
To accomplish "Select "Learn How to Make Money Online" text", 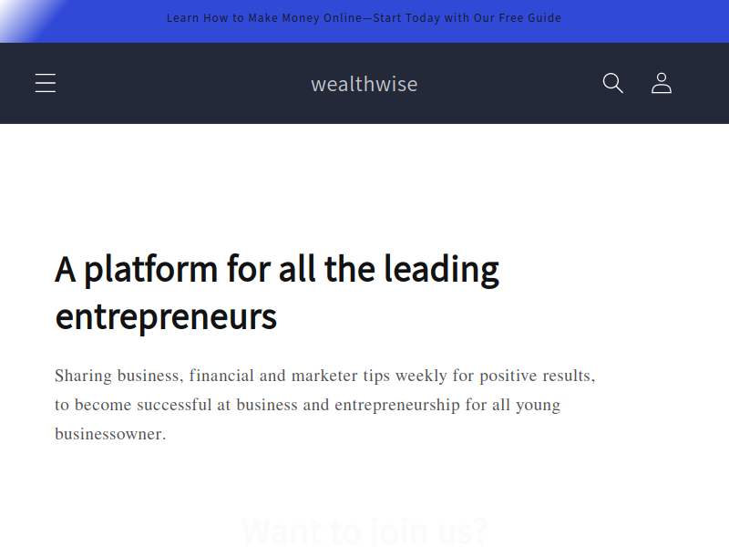I will [264, 18].
